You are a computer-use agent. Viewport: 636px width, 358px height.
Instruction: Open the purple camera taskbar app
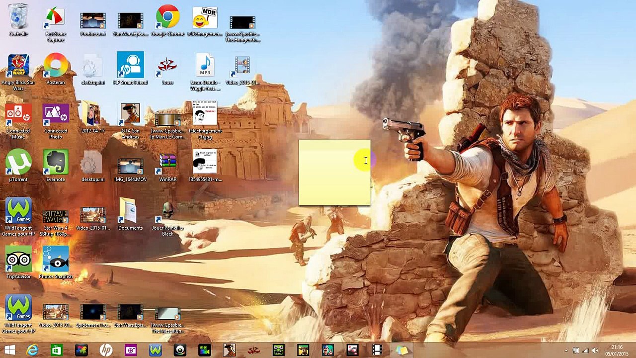click(x=131, y=351)
